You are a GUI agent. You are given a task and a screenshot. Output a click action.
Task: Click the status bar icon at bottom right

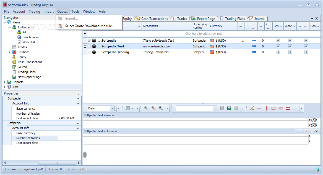point(317,169)
